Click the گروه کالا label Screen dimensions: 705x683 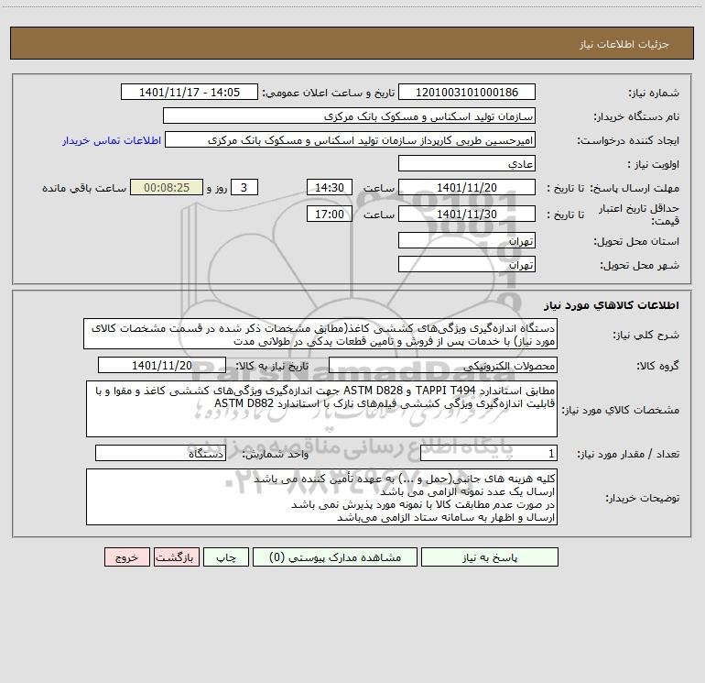(x=657, y=366)
